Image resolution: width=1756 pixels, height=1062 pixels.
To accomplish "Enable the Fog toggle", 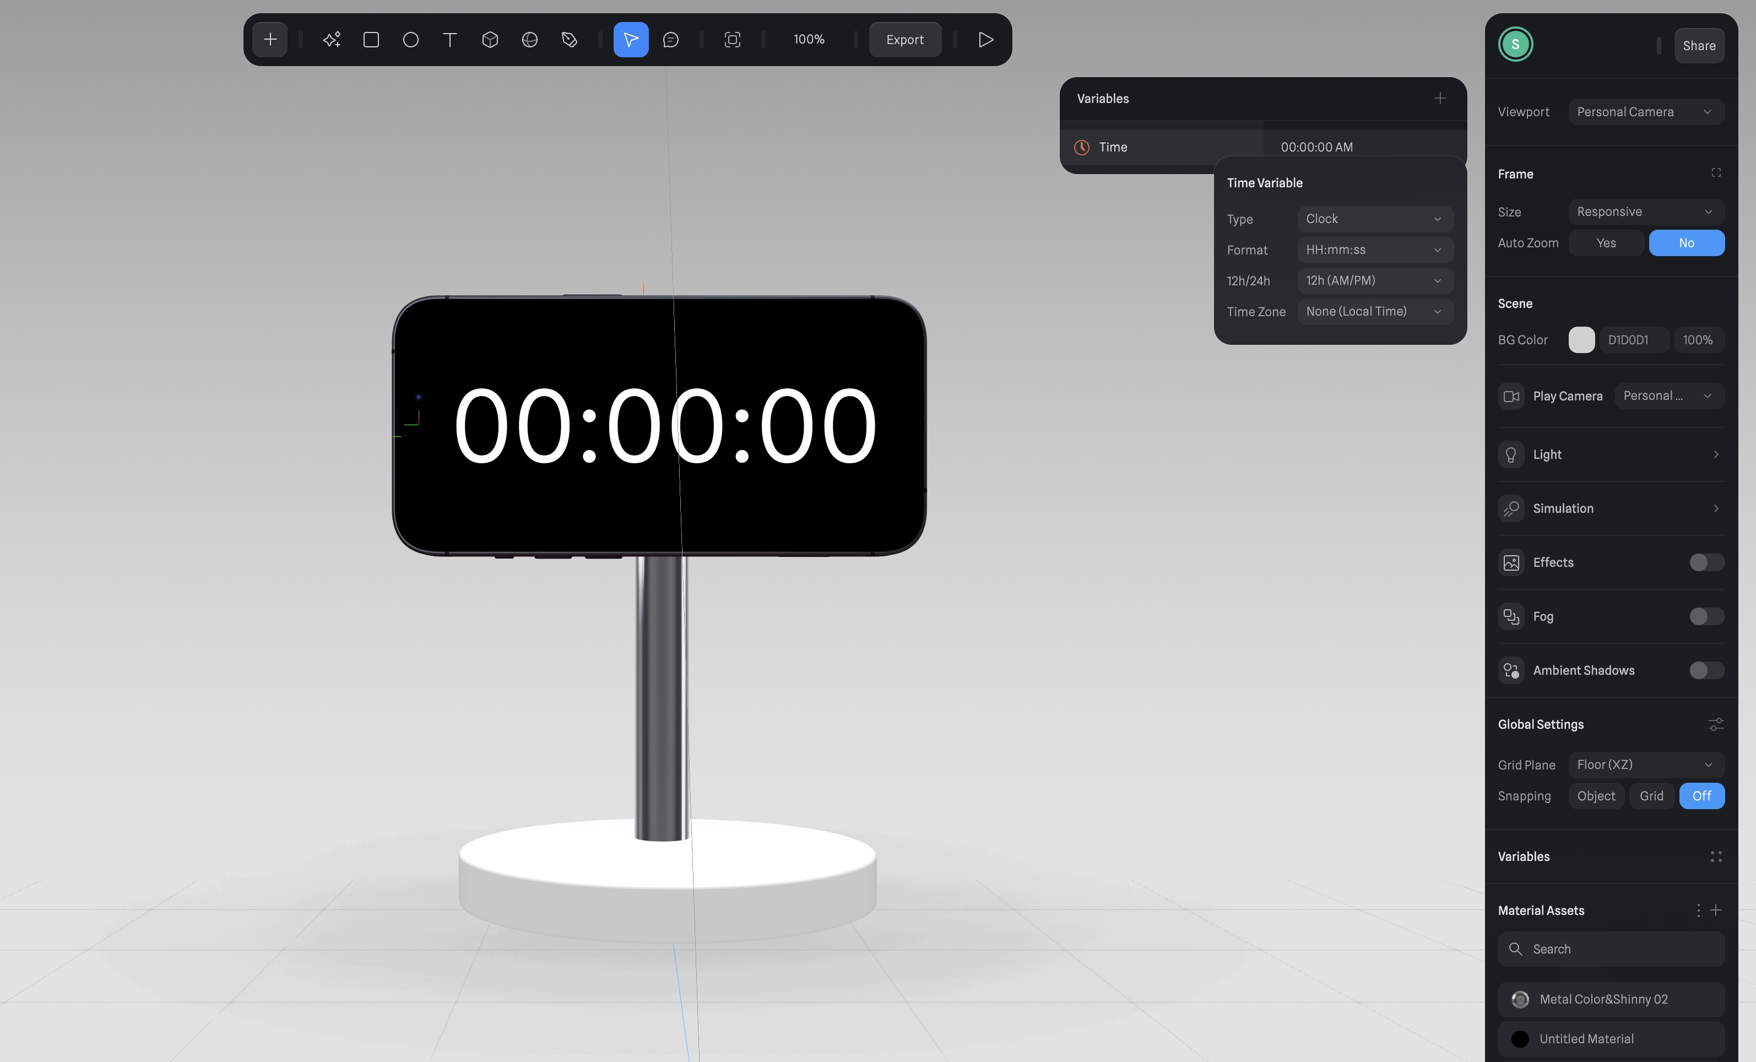I will (1706, 616).
